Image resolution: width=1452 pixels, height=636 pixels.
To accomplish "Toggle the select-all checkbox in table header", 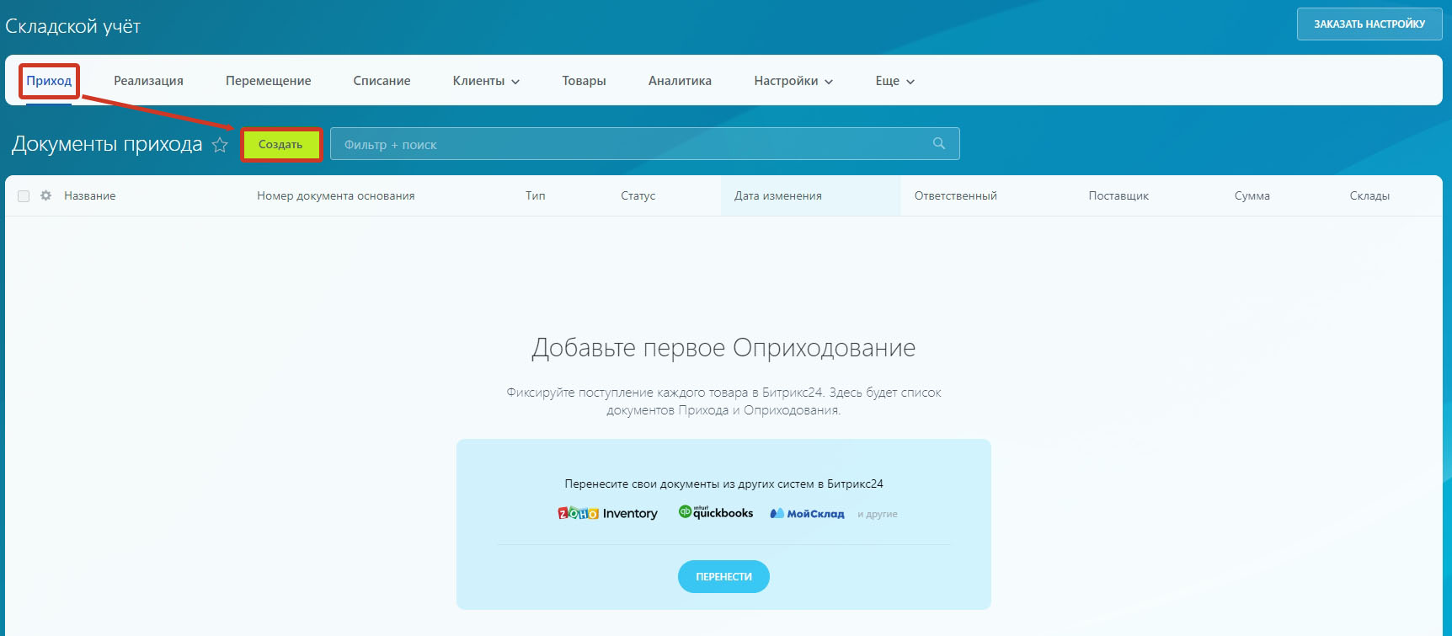I will coord(24,196).
